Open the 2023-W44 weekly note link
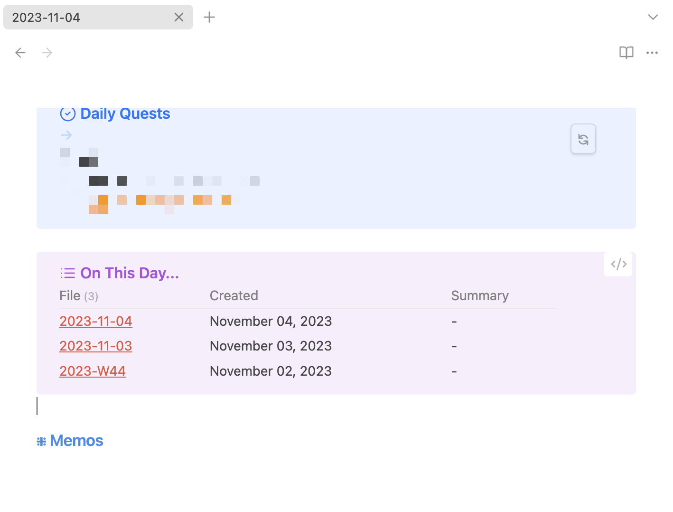 pyautogui.click(x=93, y=371)
